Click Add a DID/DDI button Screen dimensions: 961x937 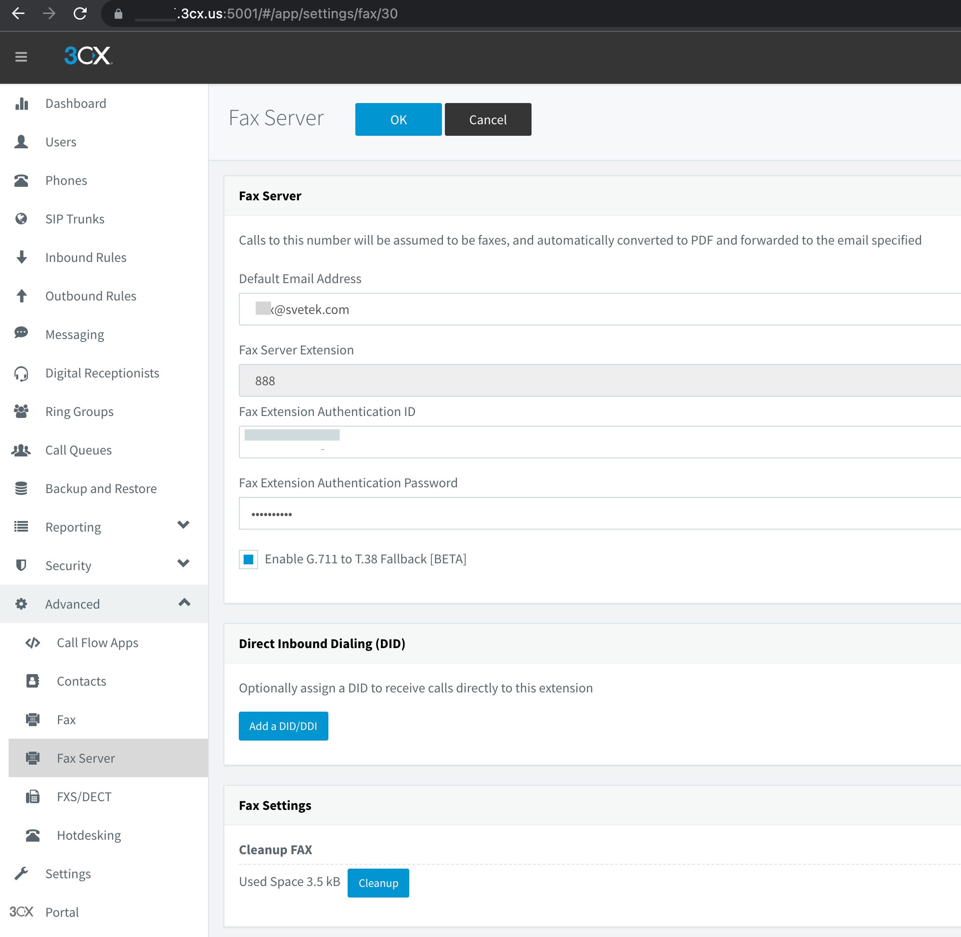(284, 726)
